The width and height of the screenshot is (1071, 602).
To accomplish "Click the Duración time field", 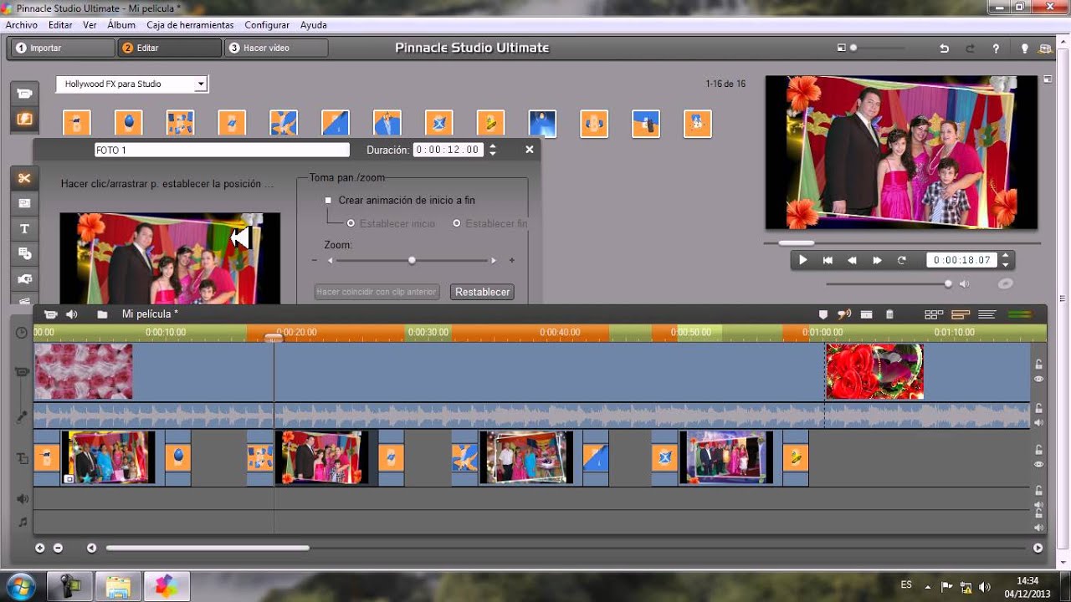I will click(448, 150).
